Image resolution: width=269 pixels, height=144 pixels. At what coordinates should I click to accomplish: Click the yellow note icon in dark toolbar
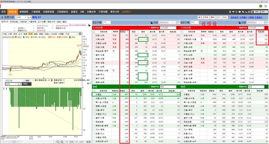pyautogui.click(x=230, y=12)
